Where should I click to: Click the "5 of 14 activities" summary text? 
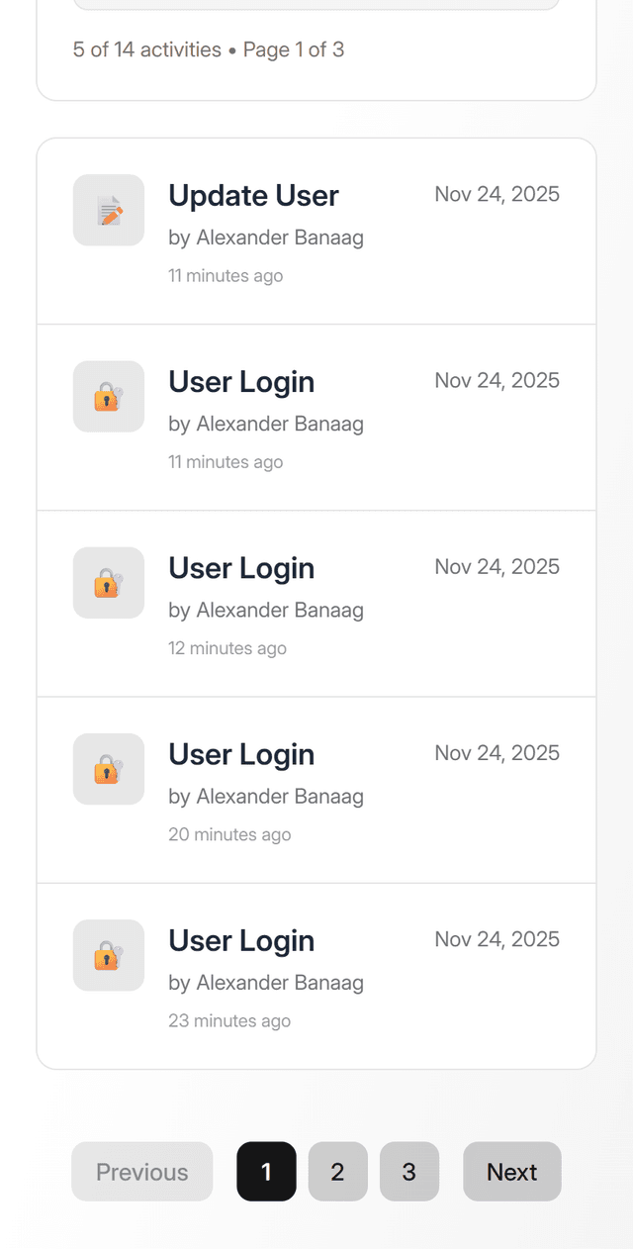pyautogui.click(x=146, y=49)
